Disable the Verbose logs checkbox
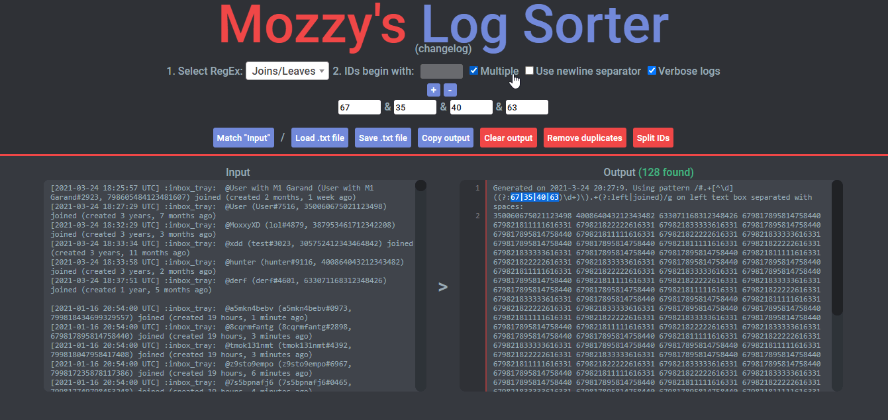Image resolution: width=888 pixels, height=420 pixels. (652, 71)
